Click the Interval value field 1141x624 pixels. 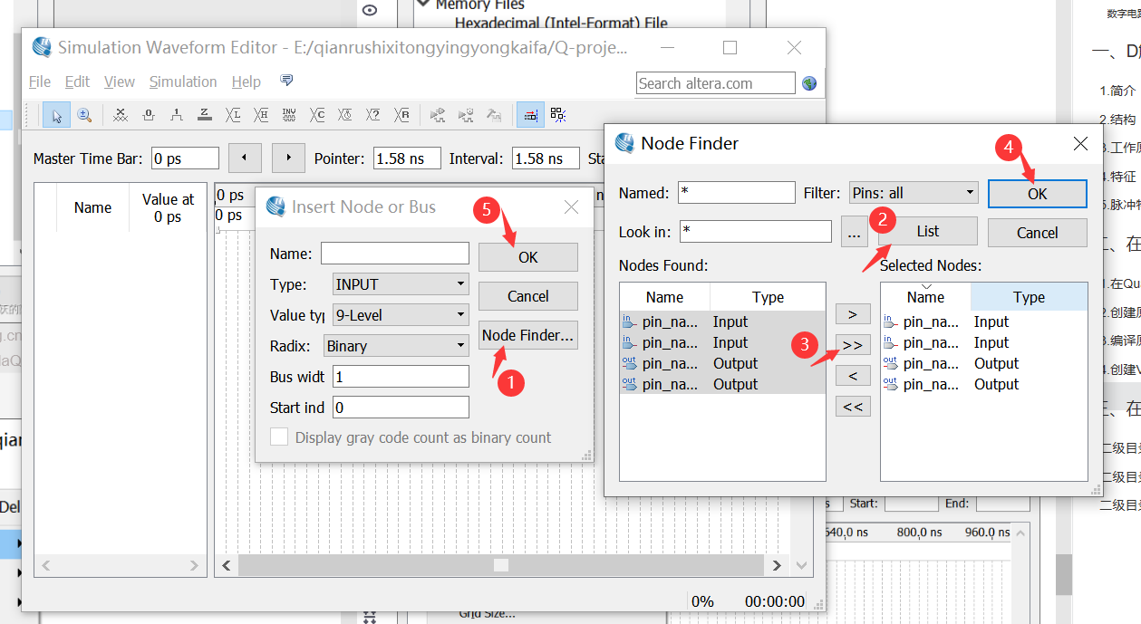pyautogui.click(x=546, y=158)
